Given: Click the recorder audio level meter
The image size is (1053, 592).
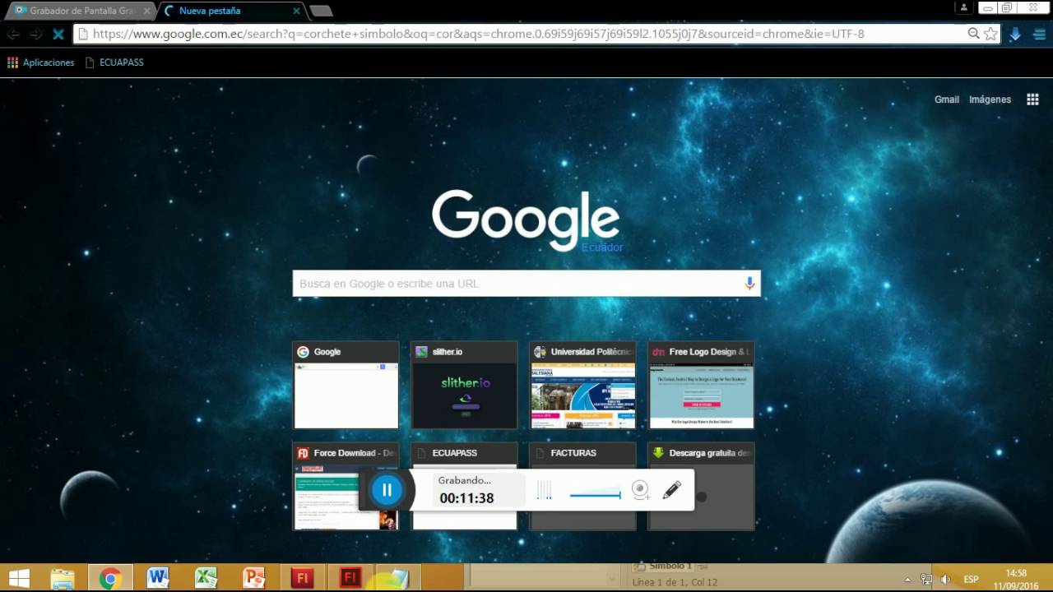Looking at the screenshot, I should click(x=544, y=490).
